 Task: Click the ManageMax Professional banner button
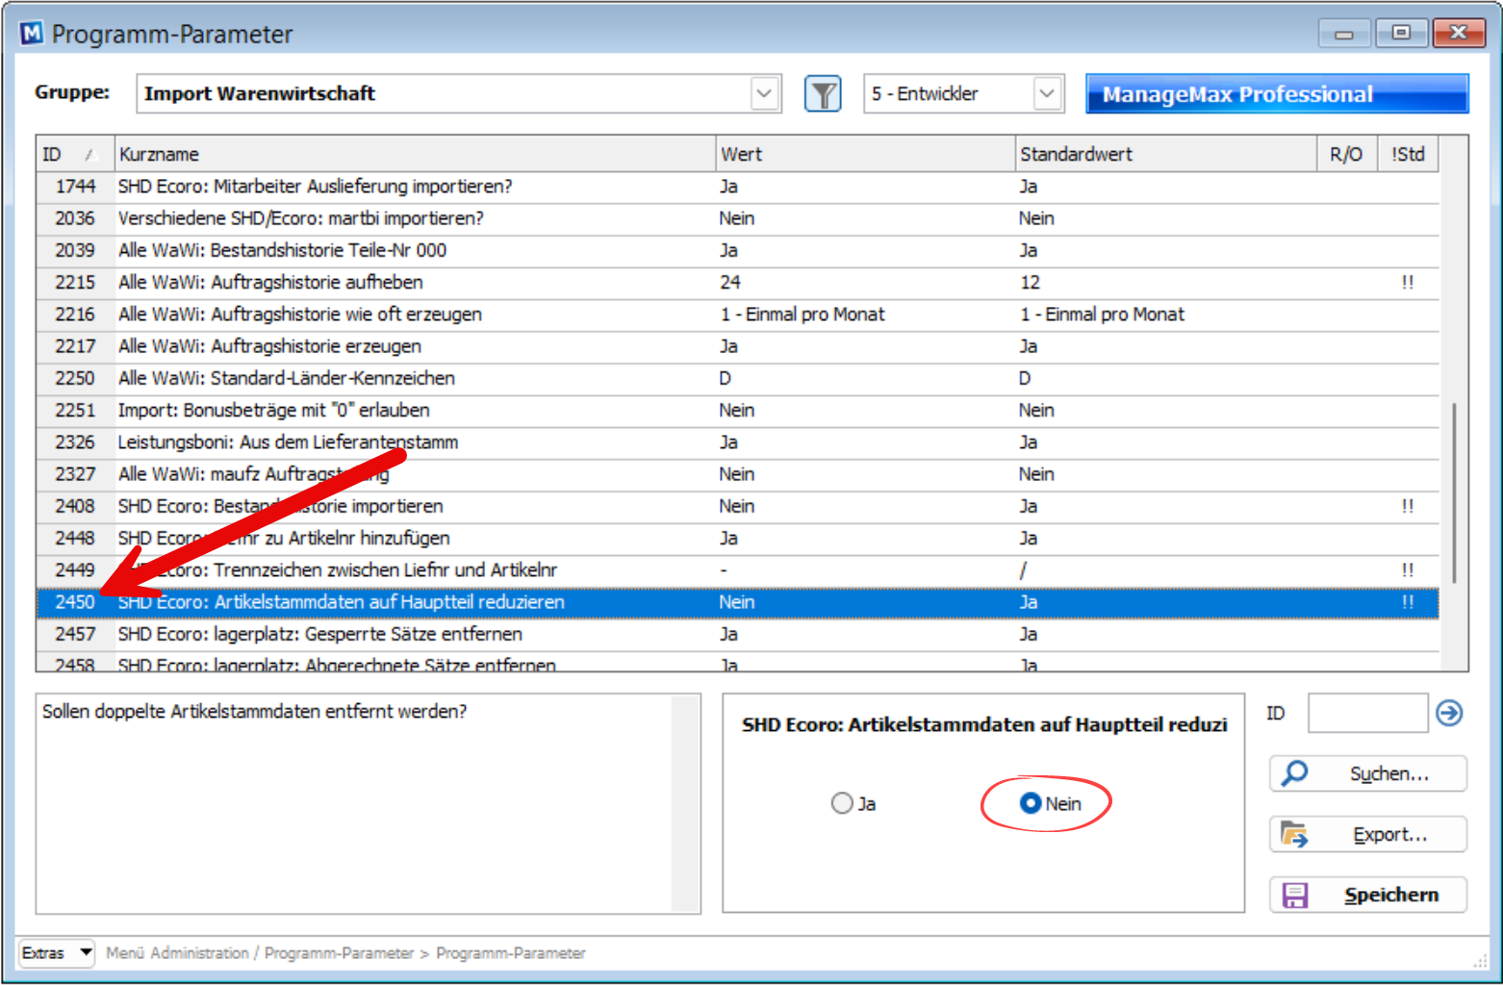[x=1276, y=94]
